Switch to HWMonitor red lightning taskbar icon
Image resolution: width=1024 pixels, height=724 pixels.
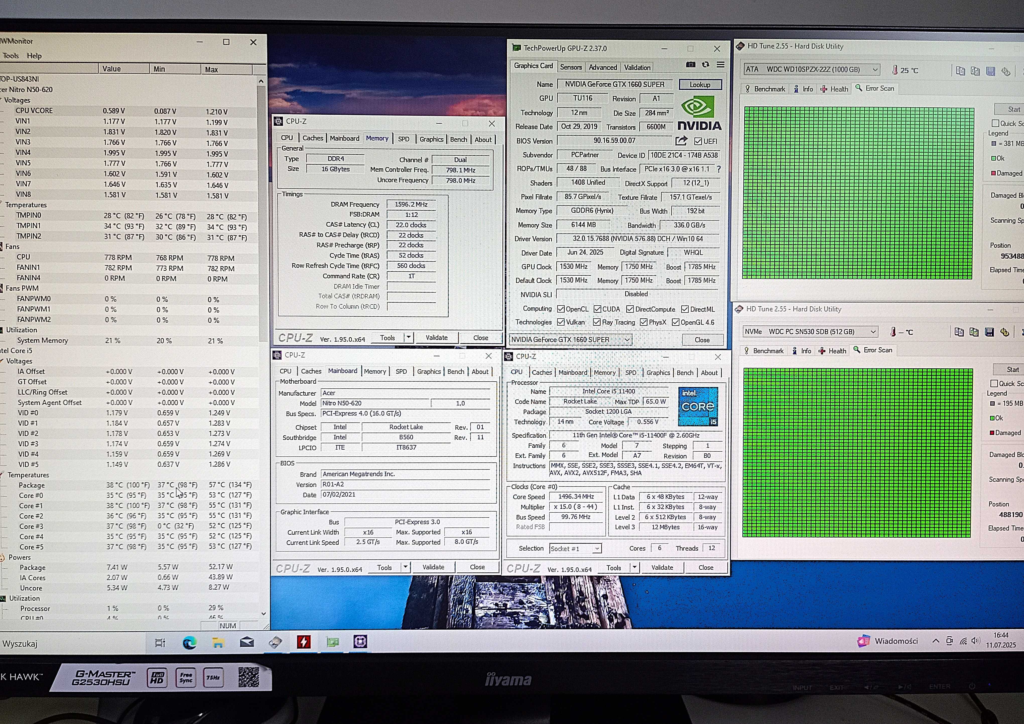click(x=304, y=642)
